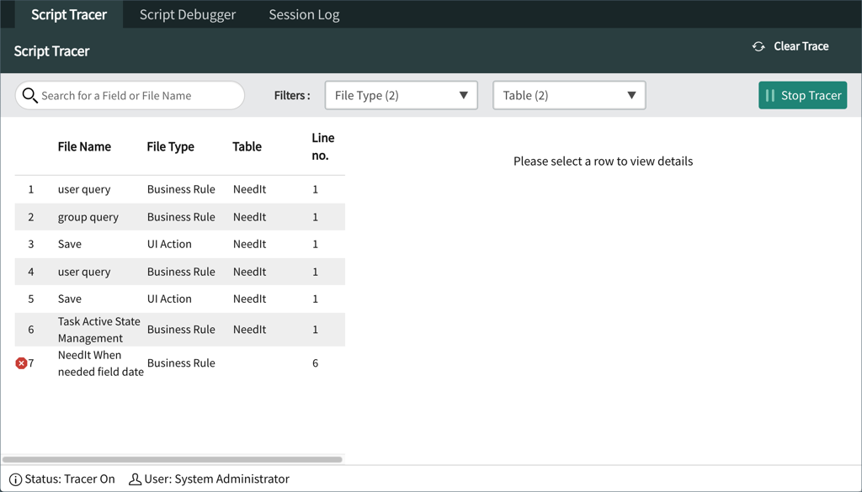Screen dimensions: 862x492
Task: Open the Table filter dropdown
Action: click(569, 95)
